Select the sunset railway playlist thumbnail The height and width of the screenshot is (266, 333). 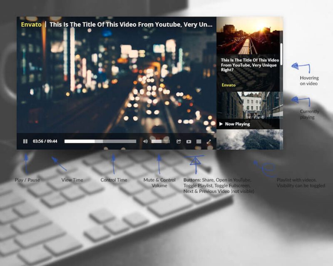click(x=248, y=35)
